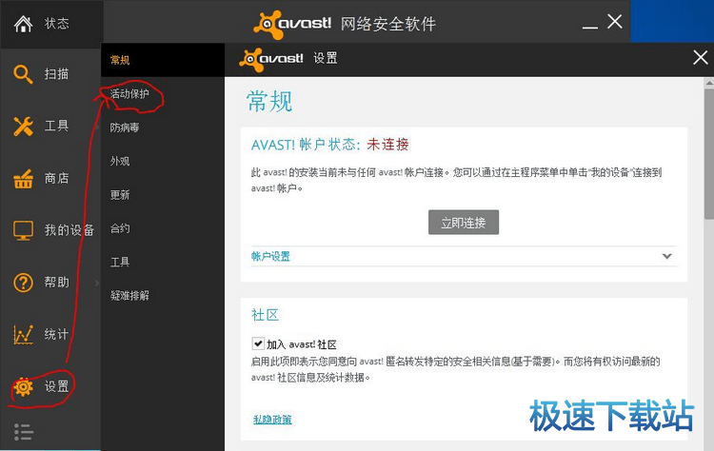Image resolution: width=714 pixels, height=451 pixels.
Task: Close the avast! main window
Action: (x=615, y=21)
